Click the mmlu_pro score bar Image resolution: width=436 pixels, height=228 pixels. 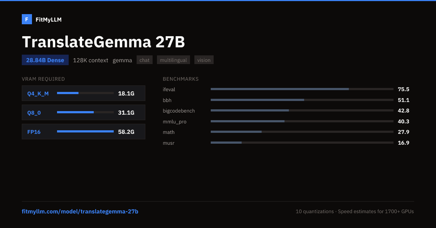click(302, 121)
